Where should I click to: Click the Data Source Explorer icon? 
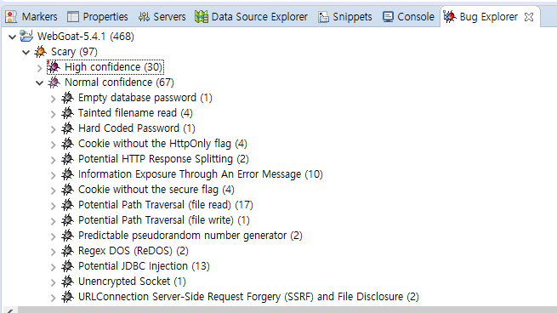202,17
